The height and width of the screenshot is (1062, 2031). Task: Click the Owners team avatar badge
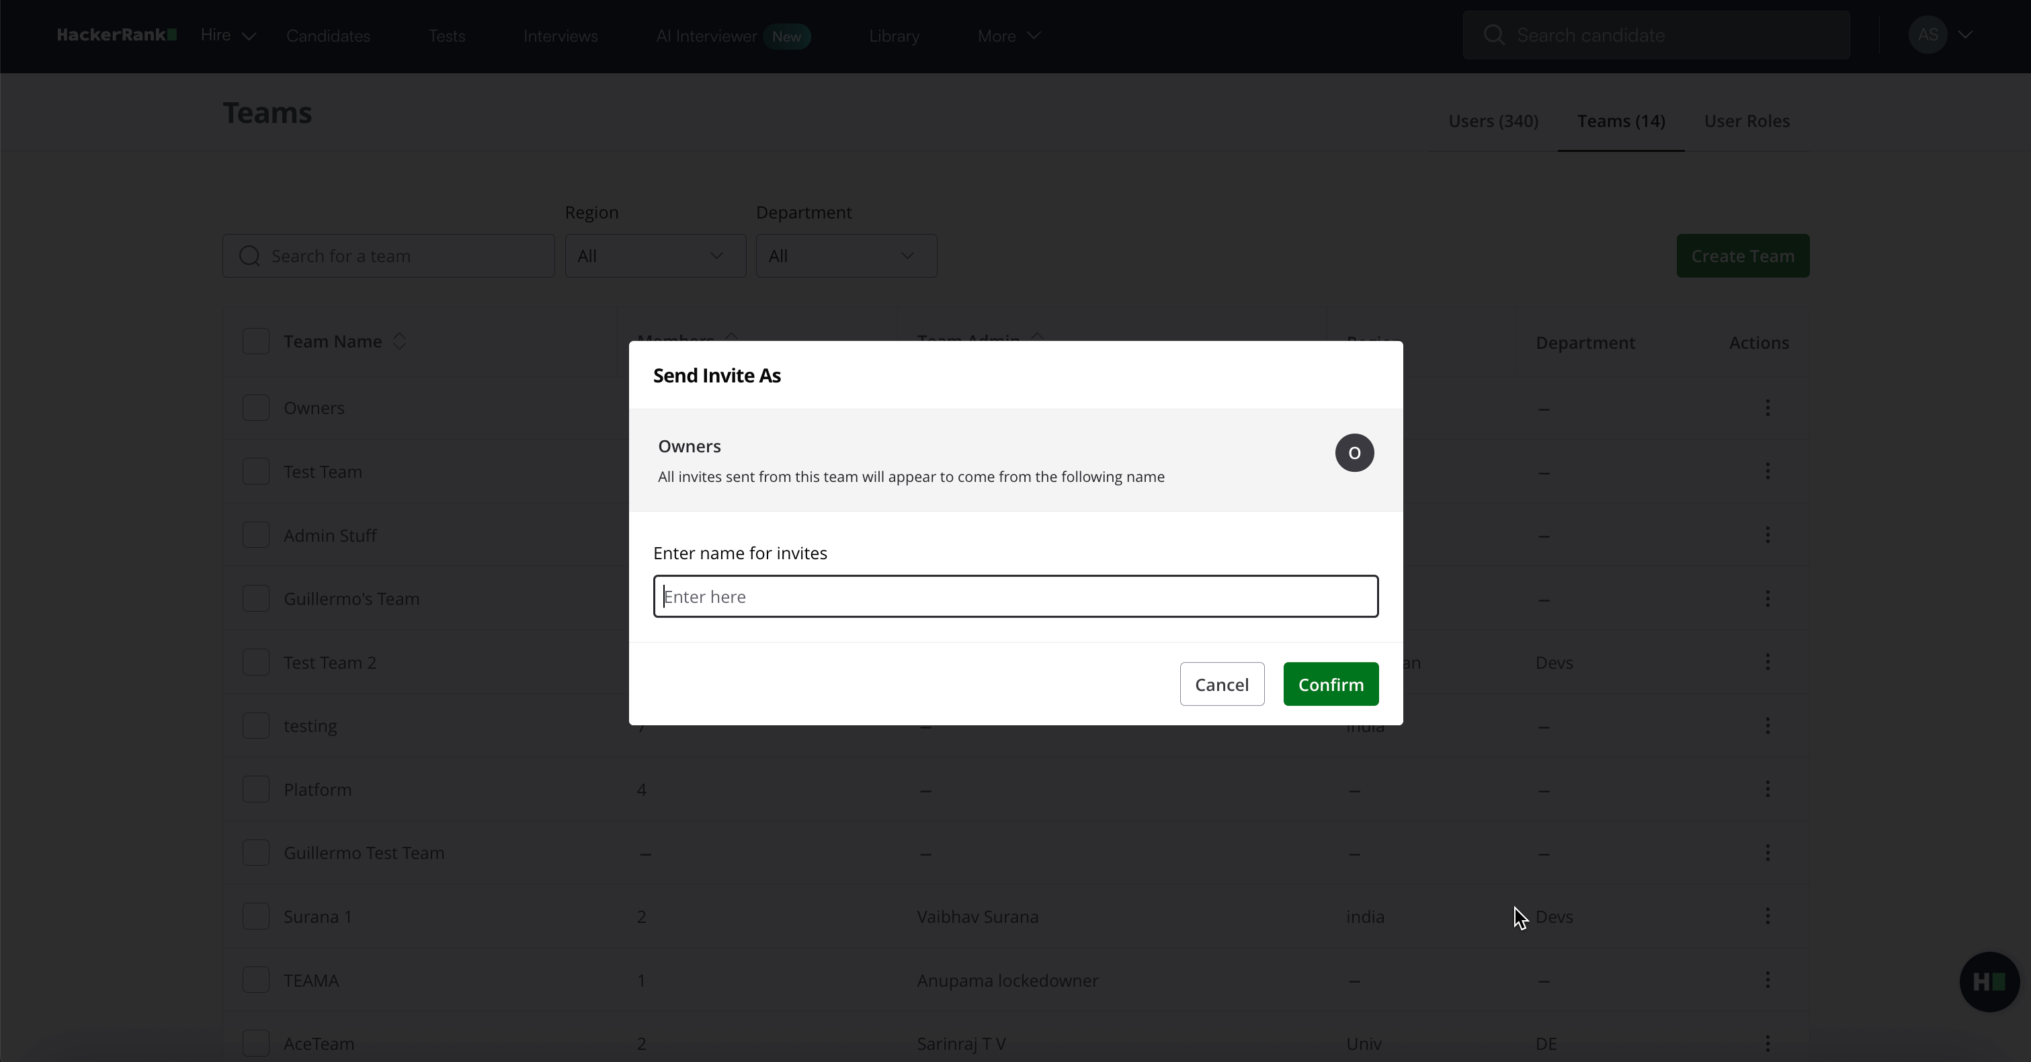pos(1354,452)
